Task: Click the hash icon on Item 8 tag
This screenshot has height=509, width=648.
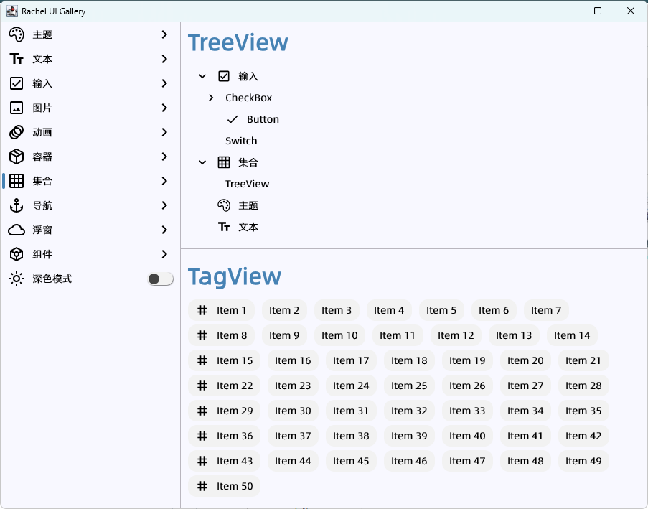Action: tap(202, 335)
